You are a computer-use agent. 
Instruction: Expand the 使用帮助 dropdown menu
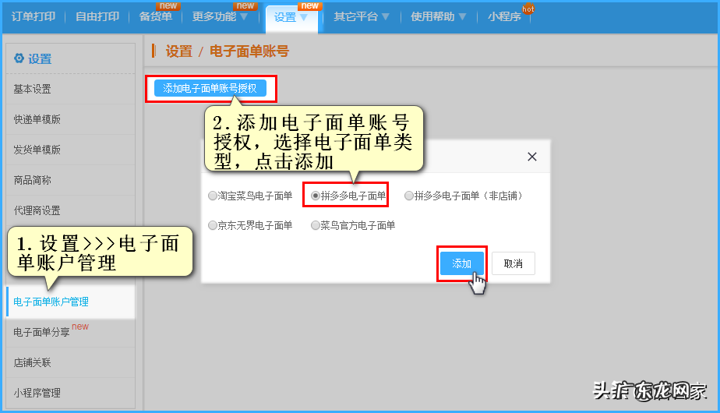[x=439, y=16]
